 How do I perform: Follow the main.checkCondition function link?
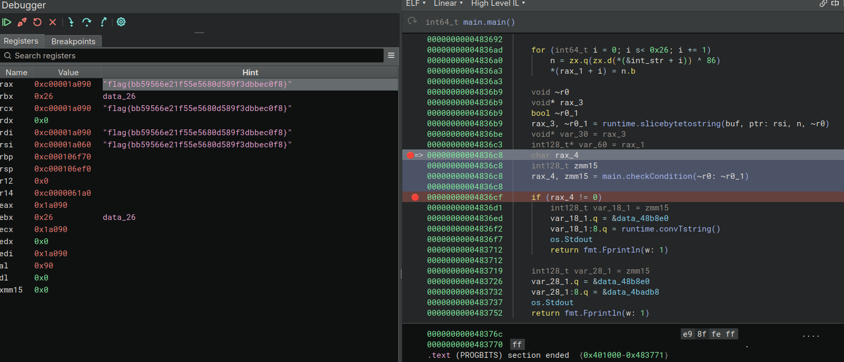point(647,176)
